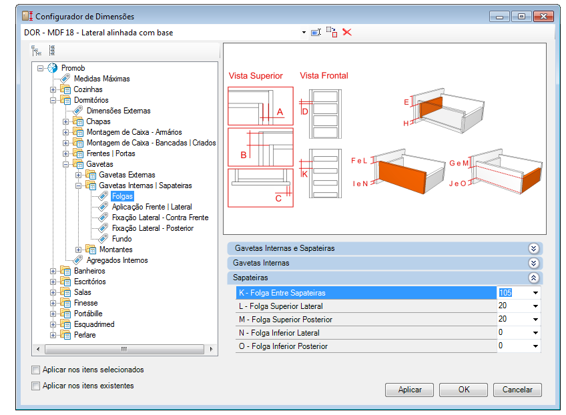The height and width of the screenshot is (415, 566).
Task: Click the Agregados Internos tag icon
Action: [x=78, y=260]
